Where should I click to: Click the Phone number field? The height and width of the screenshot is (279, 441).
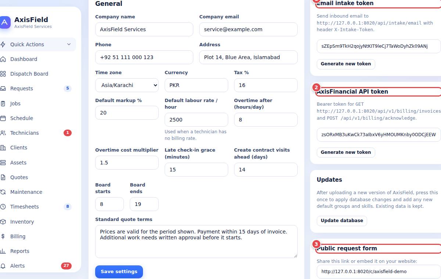click(144, 57)
